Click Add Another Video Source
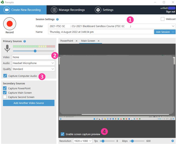Image resolution: width=176 pixels, height=144 pixels. coord(29,103)
